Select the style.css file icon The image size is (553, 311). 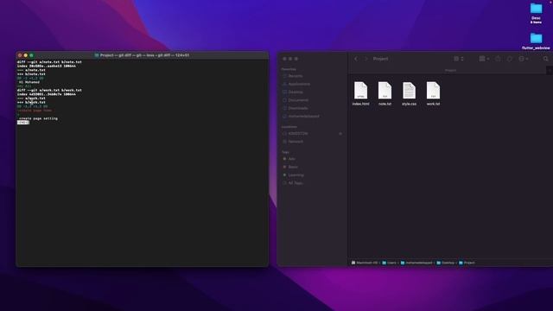click(409, 90)
